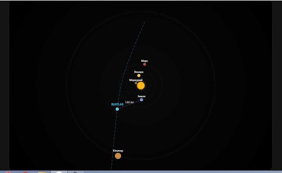
Task: Select the red Mars planet dot
Action: 145,64
